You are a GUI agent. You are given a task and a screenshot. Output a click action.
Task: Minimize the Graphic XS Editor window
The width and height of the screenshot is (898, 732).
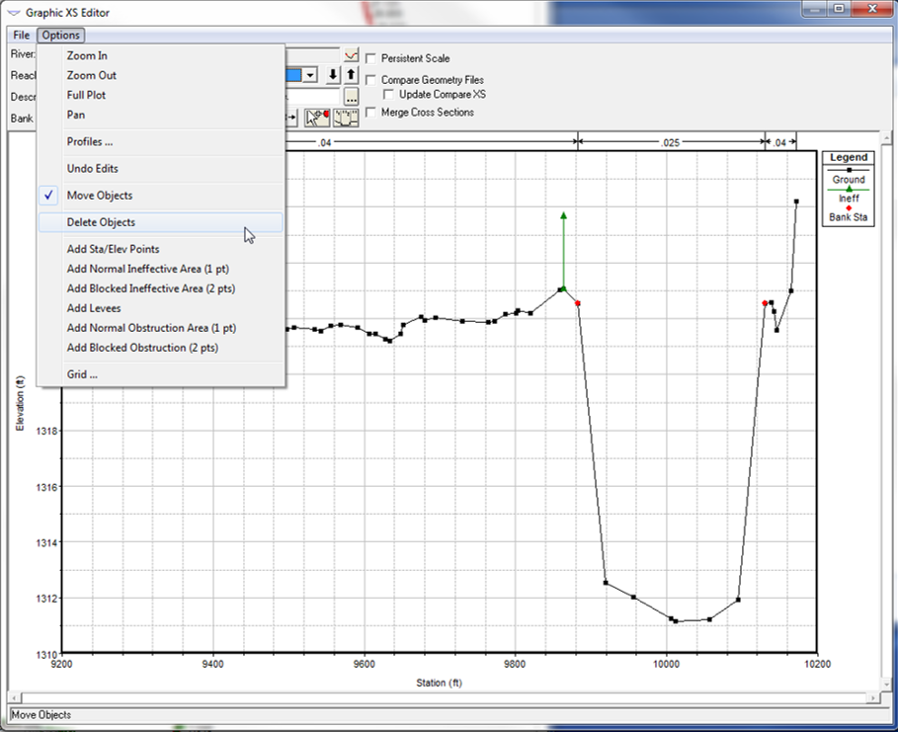click(814, 9)
